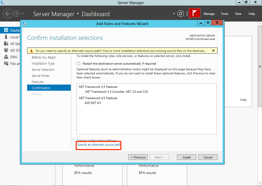This screenshot has height=186, width=262.
Task: Click .NET Framework 3.5 Features entry
Action: pos(98,87)
